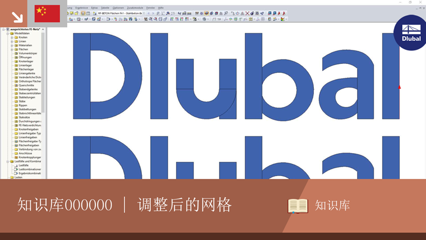Select Stabbettungen in the navigator
Image resolution: width=426 pixels, height=240 pixels.
[x=27, y=109]
